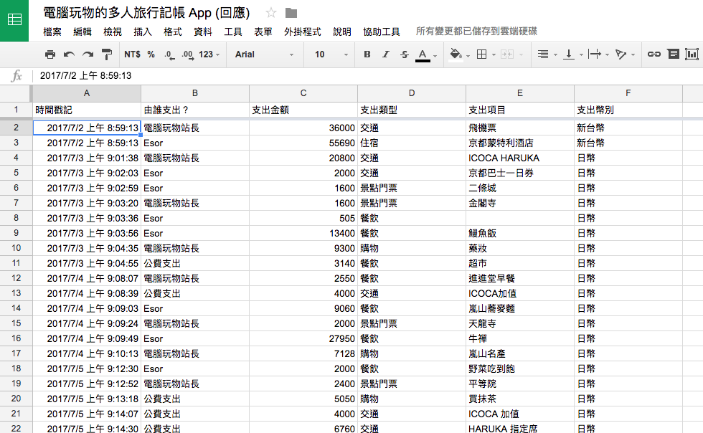
Task: Select column A header
Action: (x=87, y=93)
